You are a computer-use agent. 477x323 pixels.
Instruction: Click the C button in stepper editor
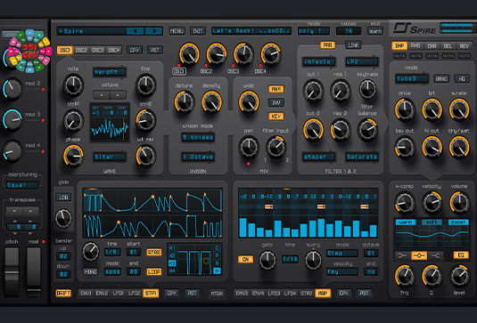tap(217, 248)
